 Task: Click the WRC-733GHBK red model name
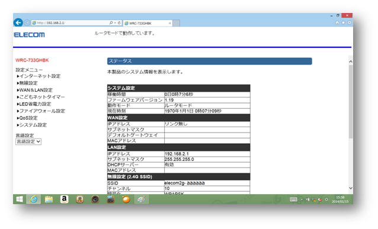point(32,60)
